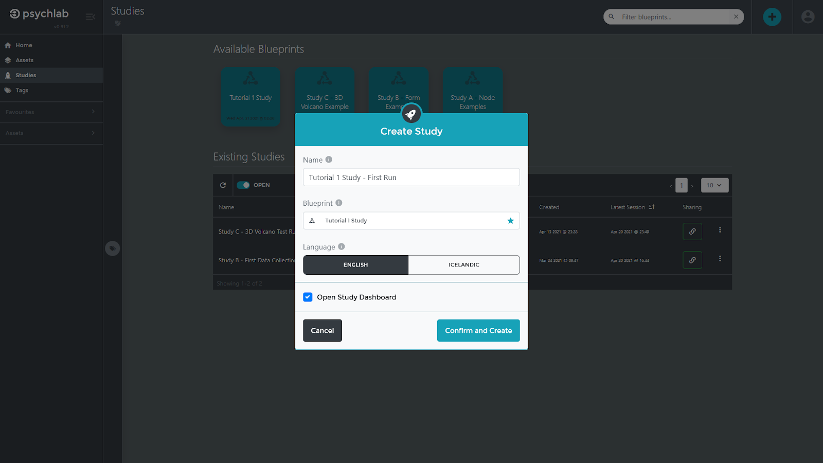Image resolution: width=823 pixels, height=463 pixels.
Task: Uncheck Open Study Dashboard checkbox
Action: coord(308,297)
